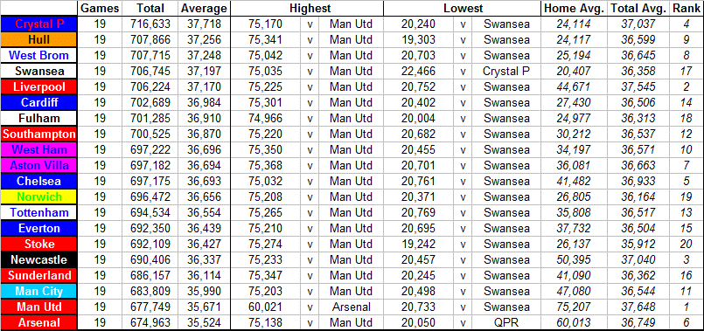Viewport: 704px width, 331px height.
Task: Select Man Utd's highest attendance 60,021
Action: pyautogui.click(x=265, y=307)
